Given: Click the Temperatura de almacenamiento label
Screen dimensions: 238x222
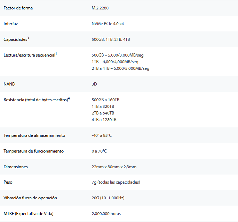Looking at the screenshot, I should point(34,135).
